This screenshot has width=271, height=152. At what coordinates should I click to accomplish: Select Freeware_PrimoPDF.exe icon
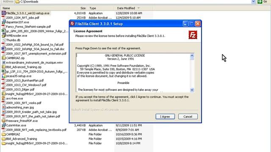click(x=3, y=121)
